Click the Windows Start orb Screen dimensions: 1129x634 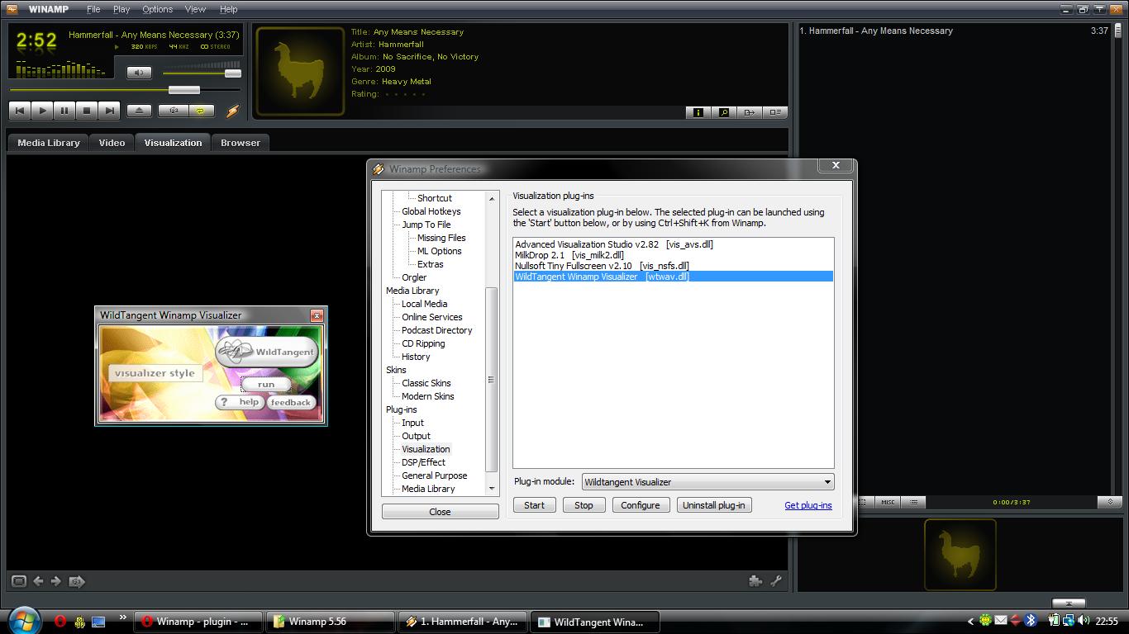click(x=23, y=619)
